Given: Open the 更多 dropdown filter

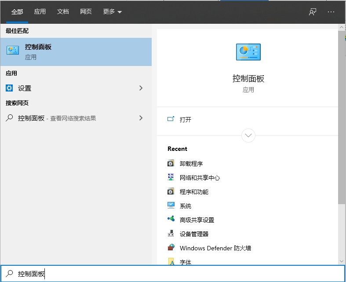Looking at the screenshot, I should tap(113, 12).
